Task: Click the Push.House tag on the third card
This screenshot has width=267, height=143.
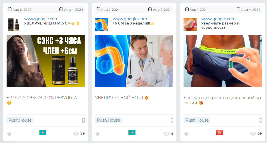Action: (x=197, y=120)
